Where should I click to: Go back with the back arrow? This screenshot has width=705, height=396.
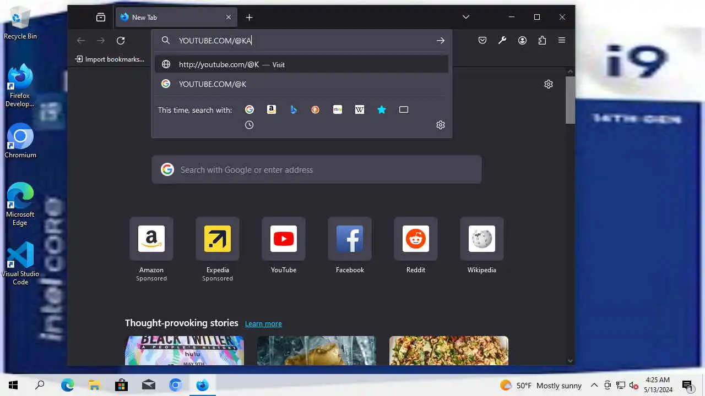tap(81, 40)
